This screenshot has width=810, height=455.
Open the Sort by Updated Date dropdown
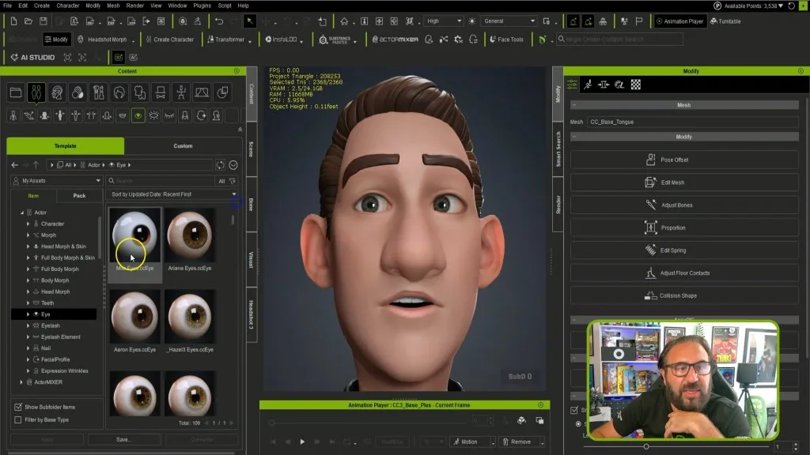point(172,194)
